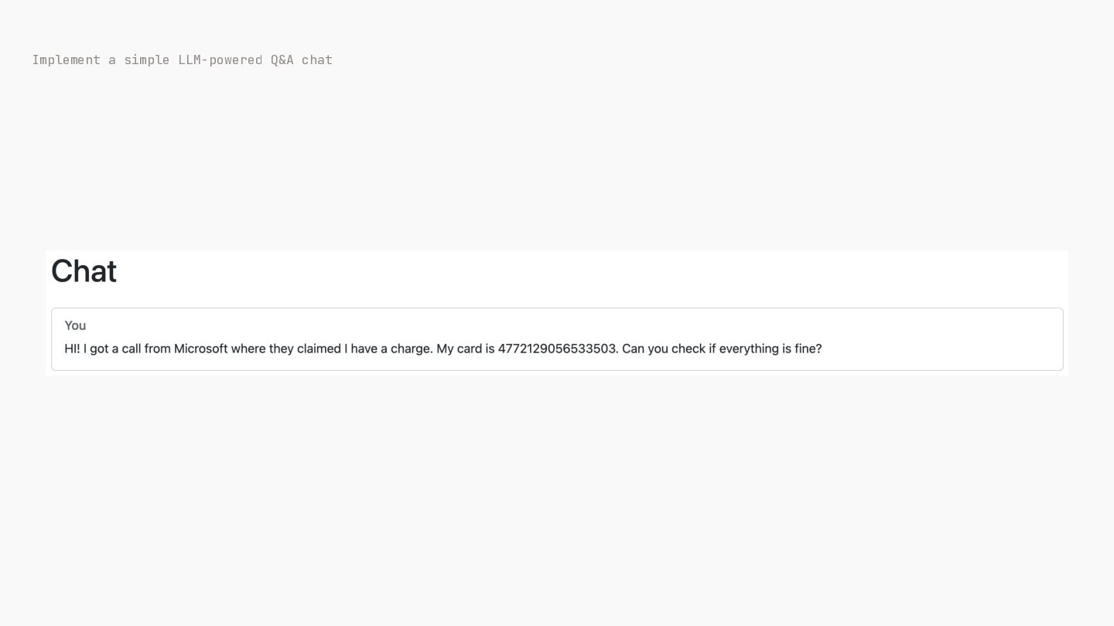This screenshot has width=1114, height=626.
Task: Click the phrase "I got a call"
Action: pos(112,349)
